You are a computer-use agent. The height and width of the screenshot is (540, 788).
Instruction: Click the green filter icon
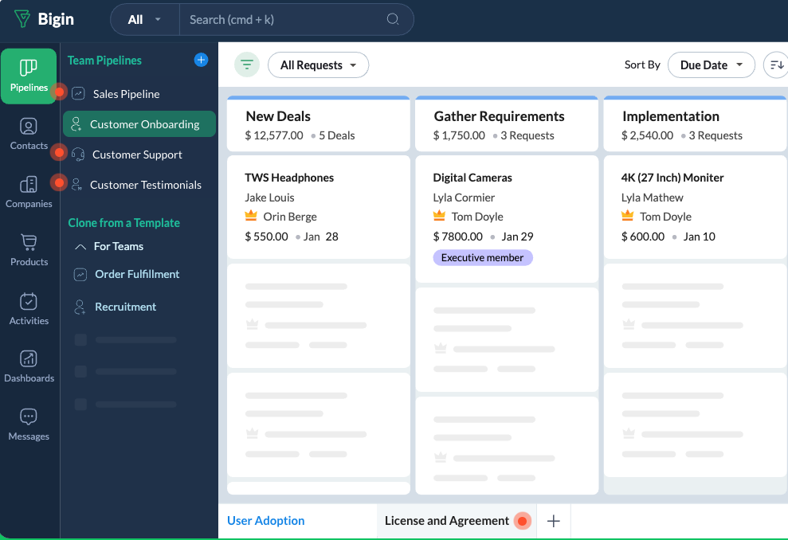(247, 65)
